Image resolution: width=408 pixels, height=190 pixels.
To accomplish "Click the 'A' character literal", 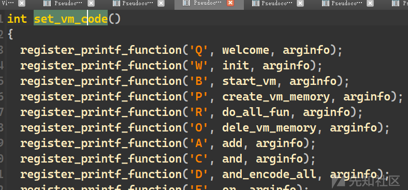I will pyautogui.click(x=199, y=143).
